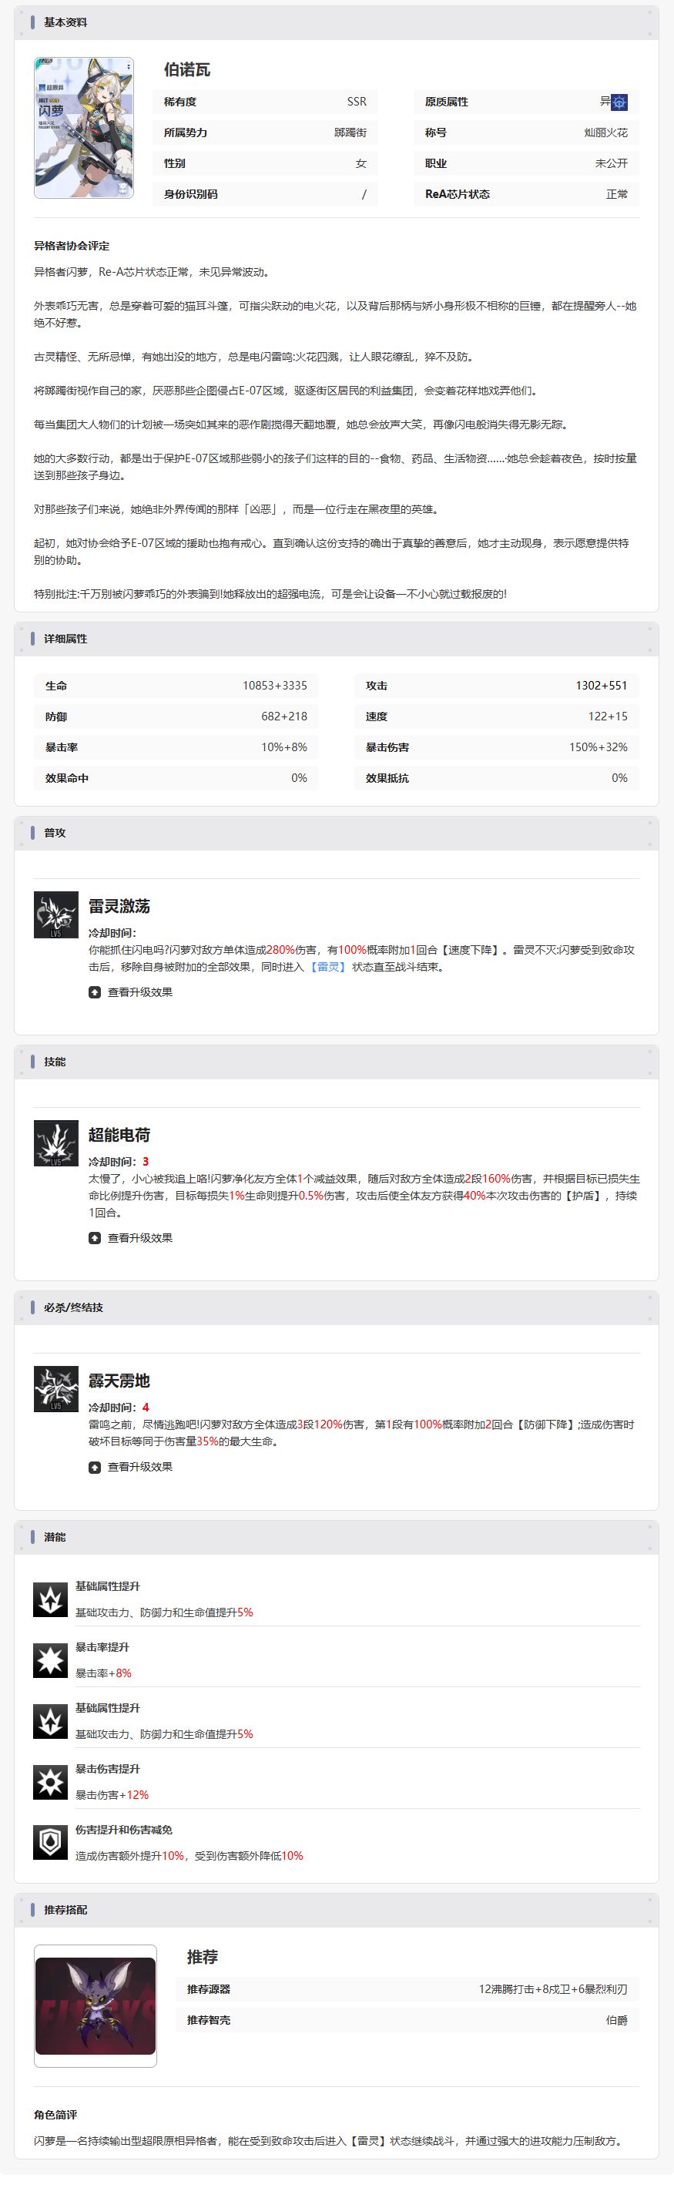The width and height of the screenshot is (674, 2208).
Task: Click the 暴击率提升 potential icon
Action: point(51,1660)
